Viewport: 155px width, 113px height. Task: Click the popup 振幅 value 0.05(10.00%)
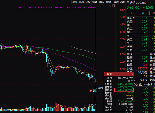[x=126, y=104]
